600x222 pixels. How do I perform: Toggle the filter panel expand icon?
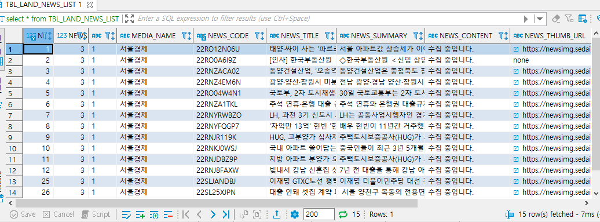(x=130, y=19)
